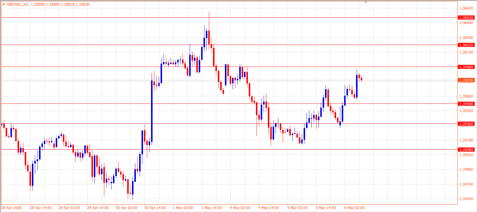Click the 5 May 14:00 time label
Screen dimensions: 477x212
[x=326, y=208]
